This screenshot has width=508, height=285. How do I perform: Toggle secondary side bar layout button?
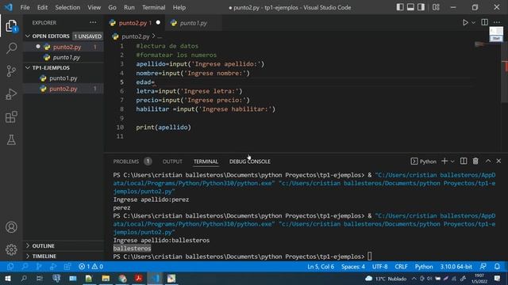tap(421, 7)
